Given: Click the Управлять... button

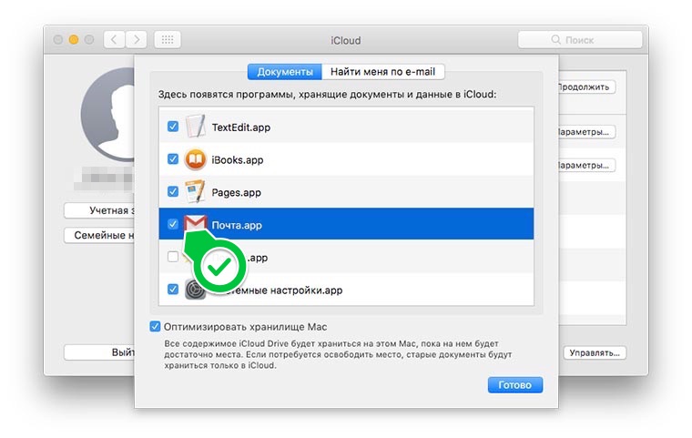Looking at the screenshot, I should (595, 352).
